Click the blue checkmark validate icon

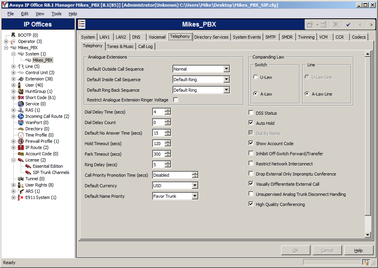tap(348, 24)
